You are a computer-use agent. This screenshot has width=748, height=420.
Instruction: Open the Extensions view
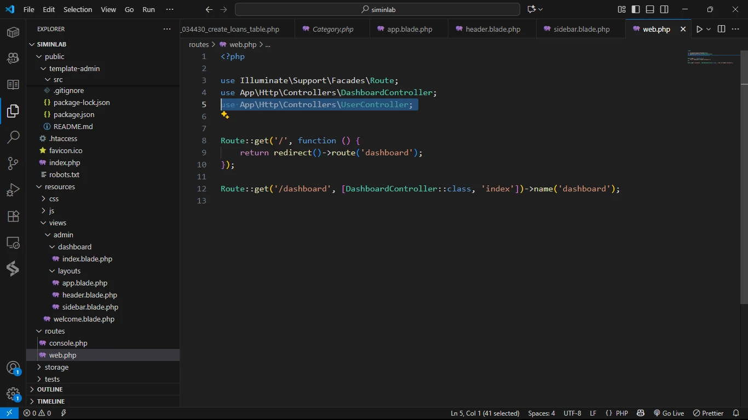point(13,216)
